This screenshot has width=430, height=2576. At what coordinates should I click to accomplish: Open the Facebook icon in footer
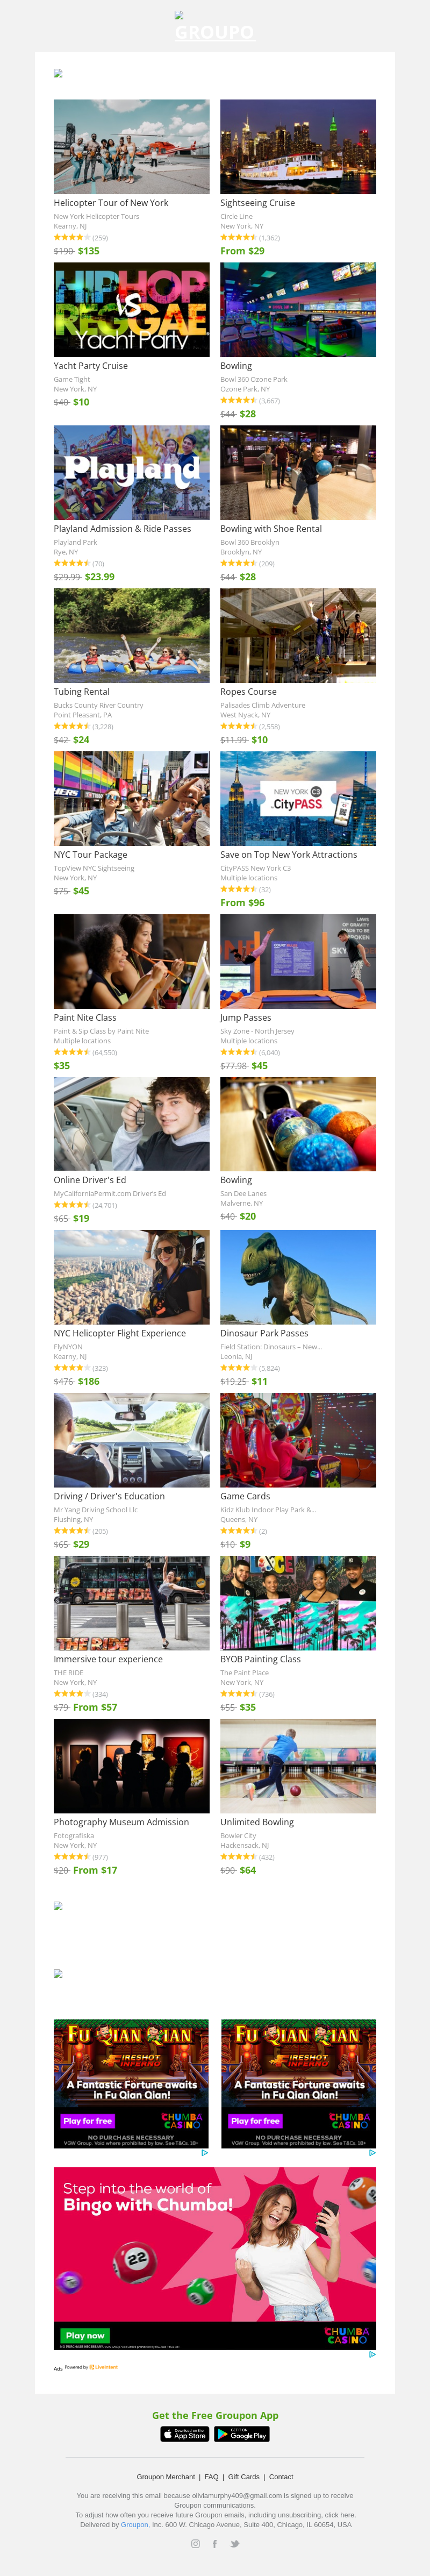click(x=214, y=2543)
